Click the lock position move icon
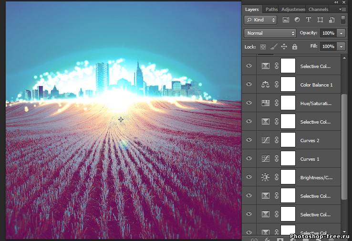The image size is (352, 241). tap(284, 47)
